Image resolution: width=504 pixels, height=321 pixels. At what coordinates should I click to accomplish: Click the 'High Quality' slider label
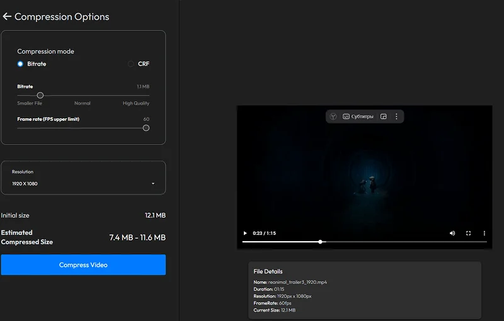[136, 103]
